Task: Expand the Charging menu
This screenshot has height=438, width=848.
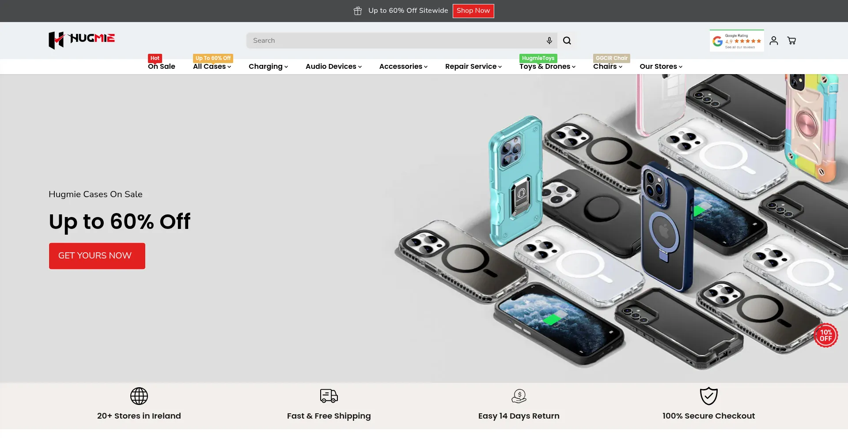Action: [268, 67]
